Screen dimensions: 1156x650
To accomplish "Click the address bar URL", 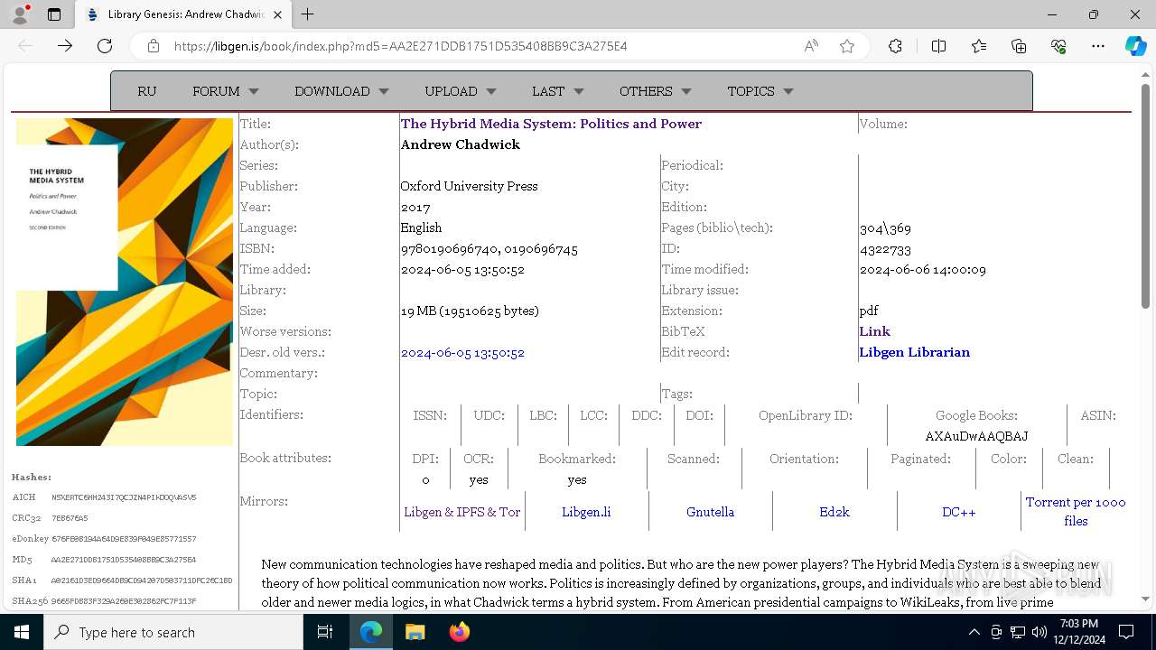I will pos(400,46).
